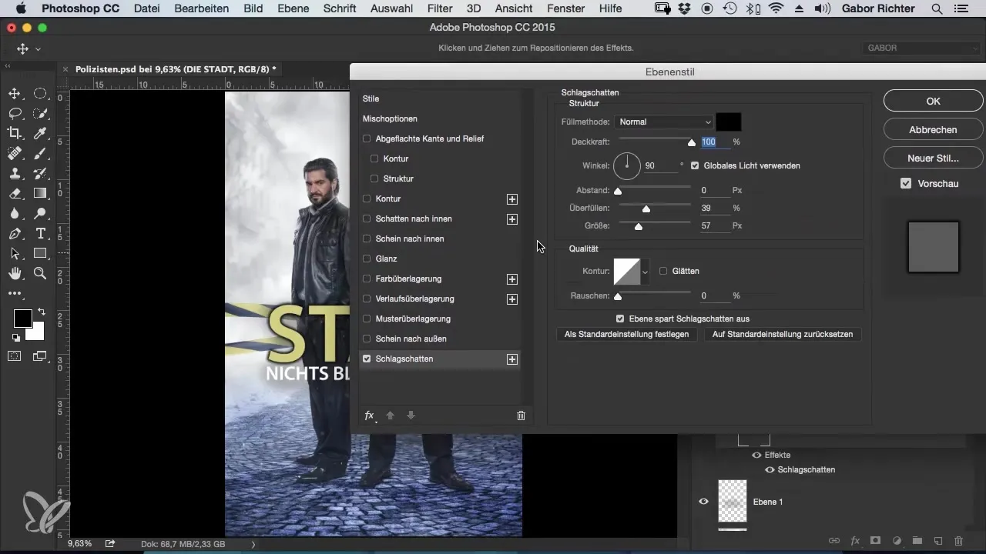Enable Glanz effect checkbox

tap(367, 259)
